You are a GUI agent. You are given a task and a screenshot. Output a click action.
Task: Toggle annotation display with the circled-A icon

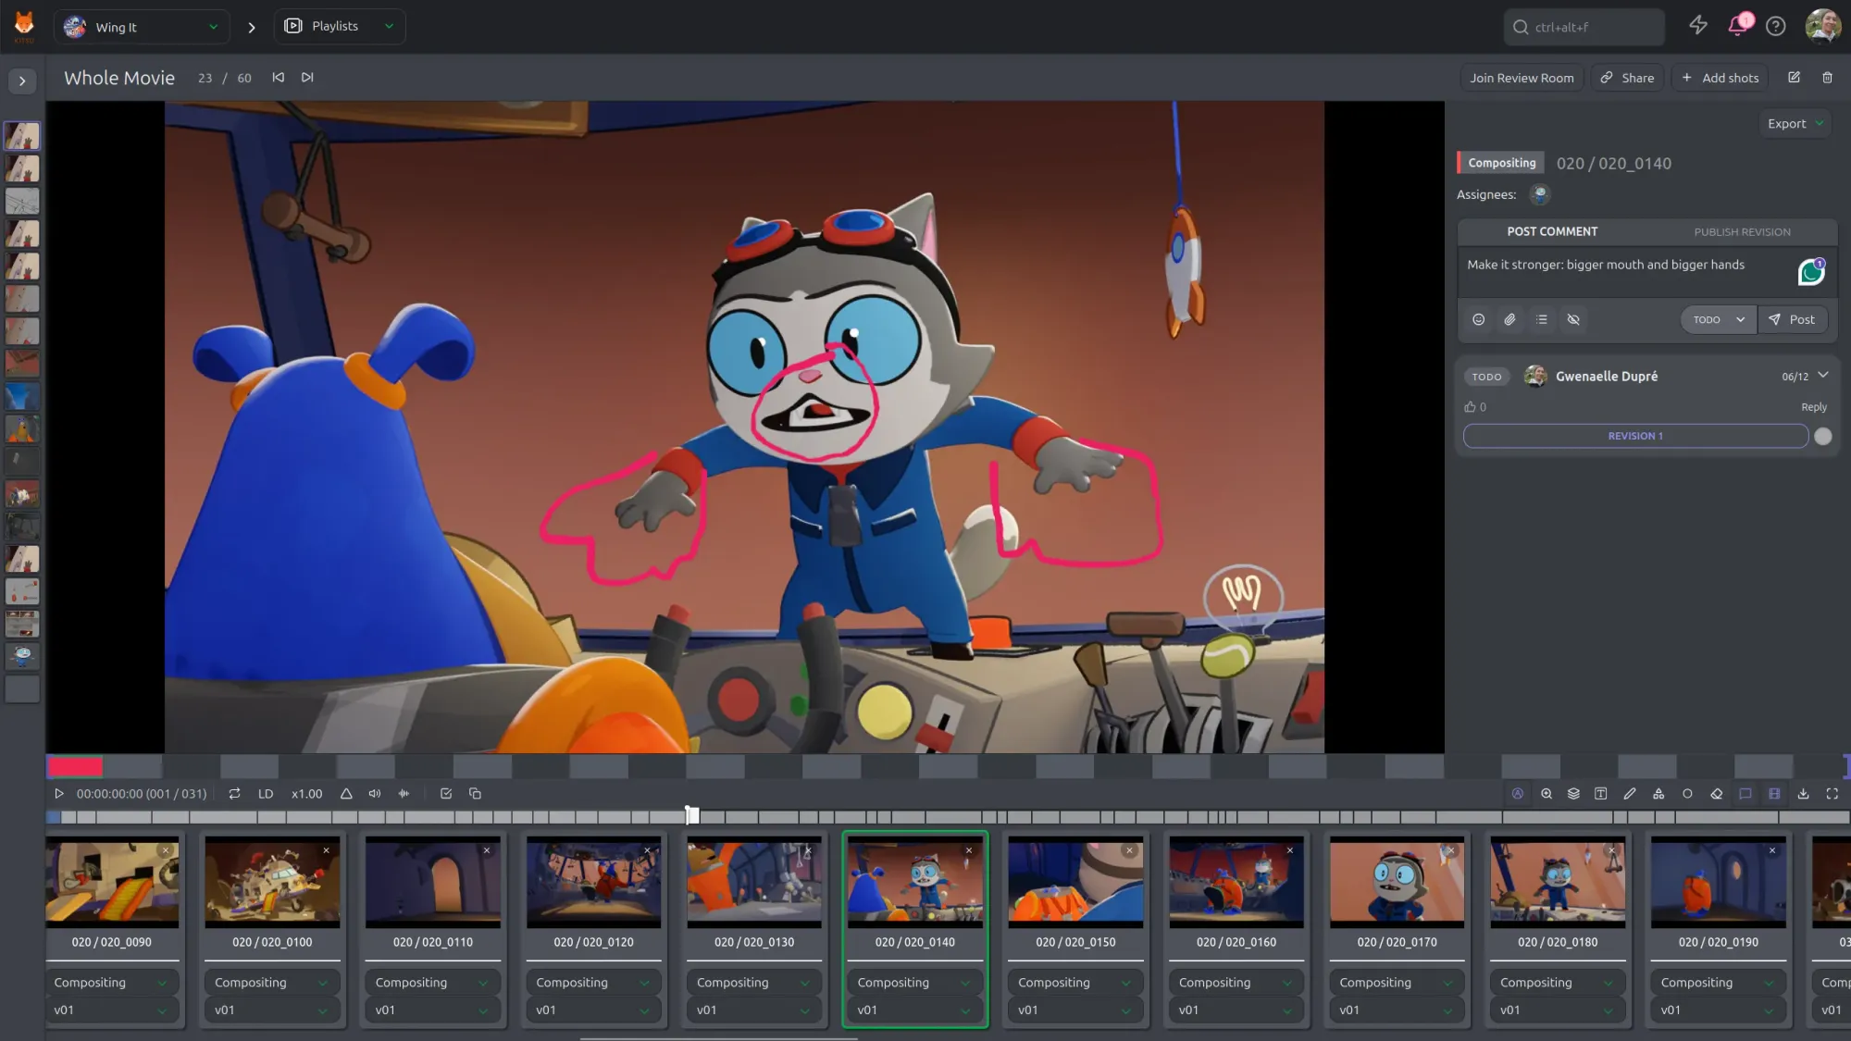pyautogui.click(x=1517, y=794)
